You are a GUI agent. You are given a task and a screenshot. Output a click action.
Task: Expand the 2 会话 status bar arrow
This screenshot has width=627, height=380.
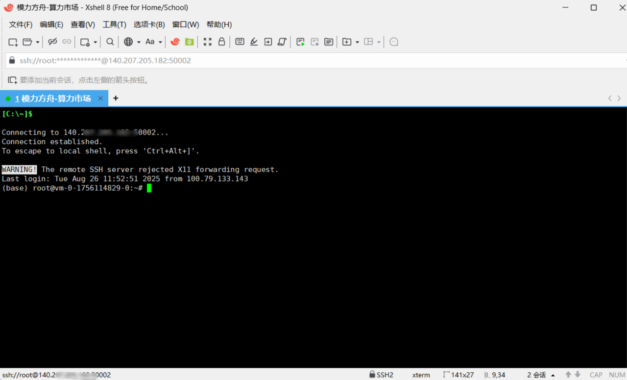(553, 375)
